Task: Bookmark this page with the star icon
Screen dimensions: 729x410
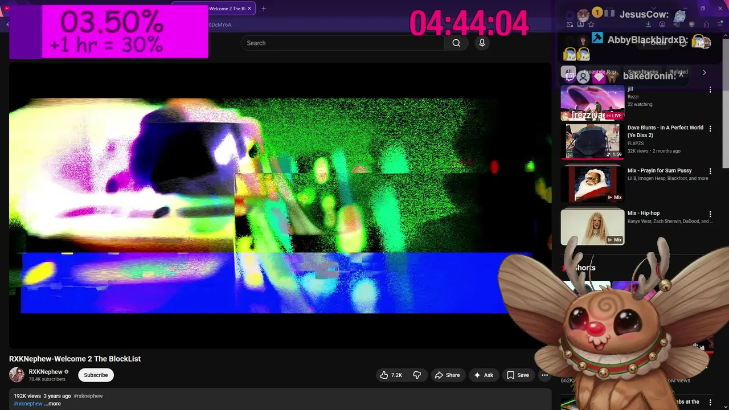Action: click(591, 24)
